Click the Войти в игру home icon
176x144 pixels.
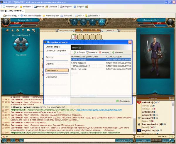(4, 16)
